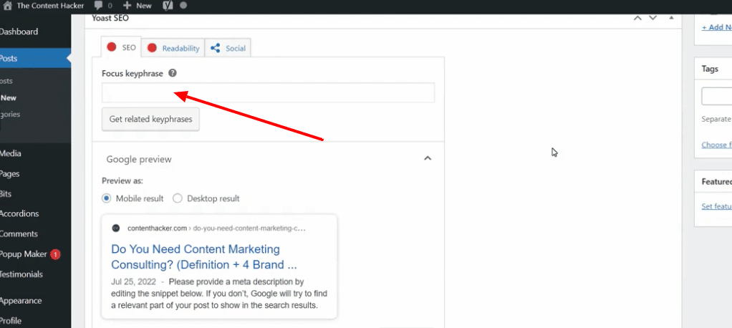Image resolution: width=732 pixels, height=328 pixels.
Task: Open Popup Maker in the sidebar
Action: pyautogui.click(x=24, y=254)
